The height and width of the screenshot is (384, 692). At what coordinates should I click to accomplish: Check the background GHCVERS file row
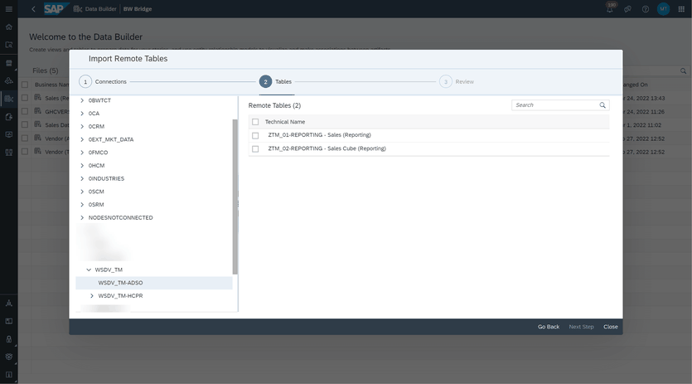[x=25, y=111]
